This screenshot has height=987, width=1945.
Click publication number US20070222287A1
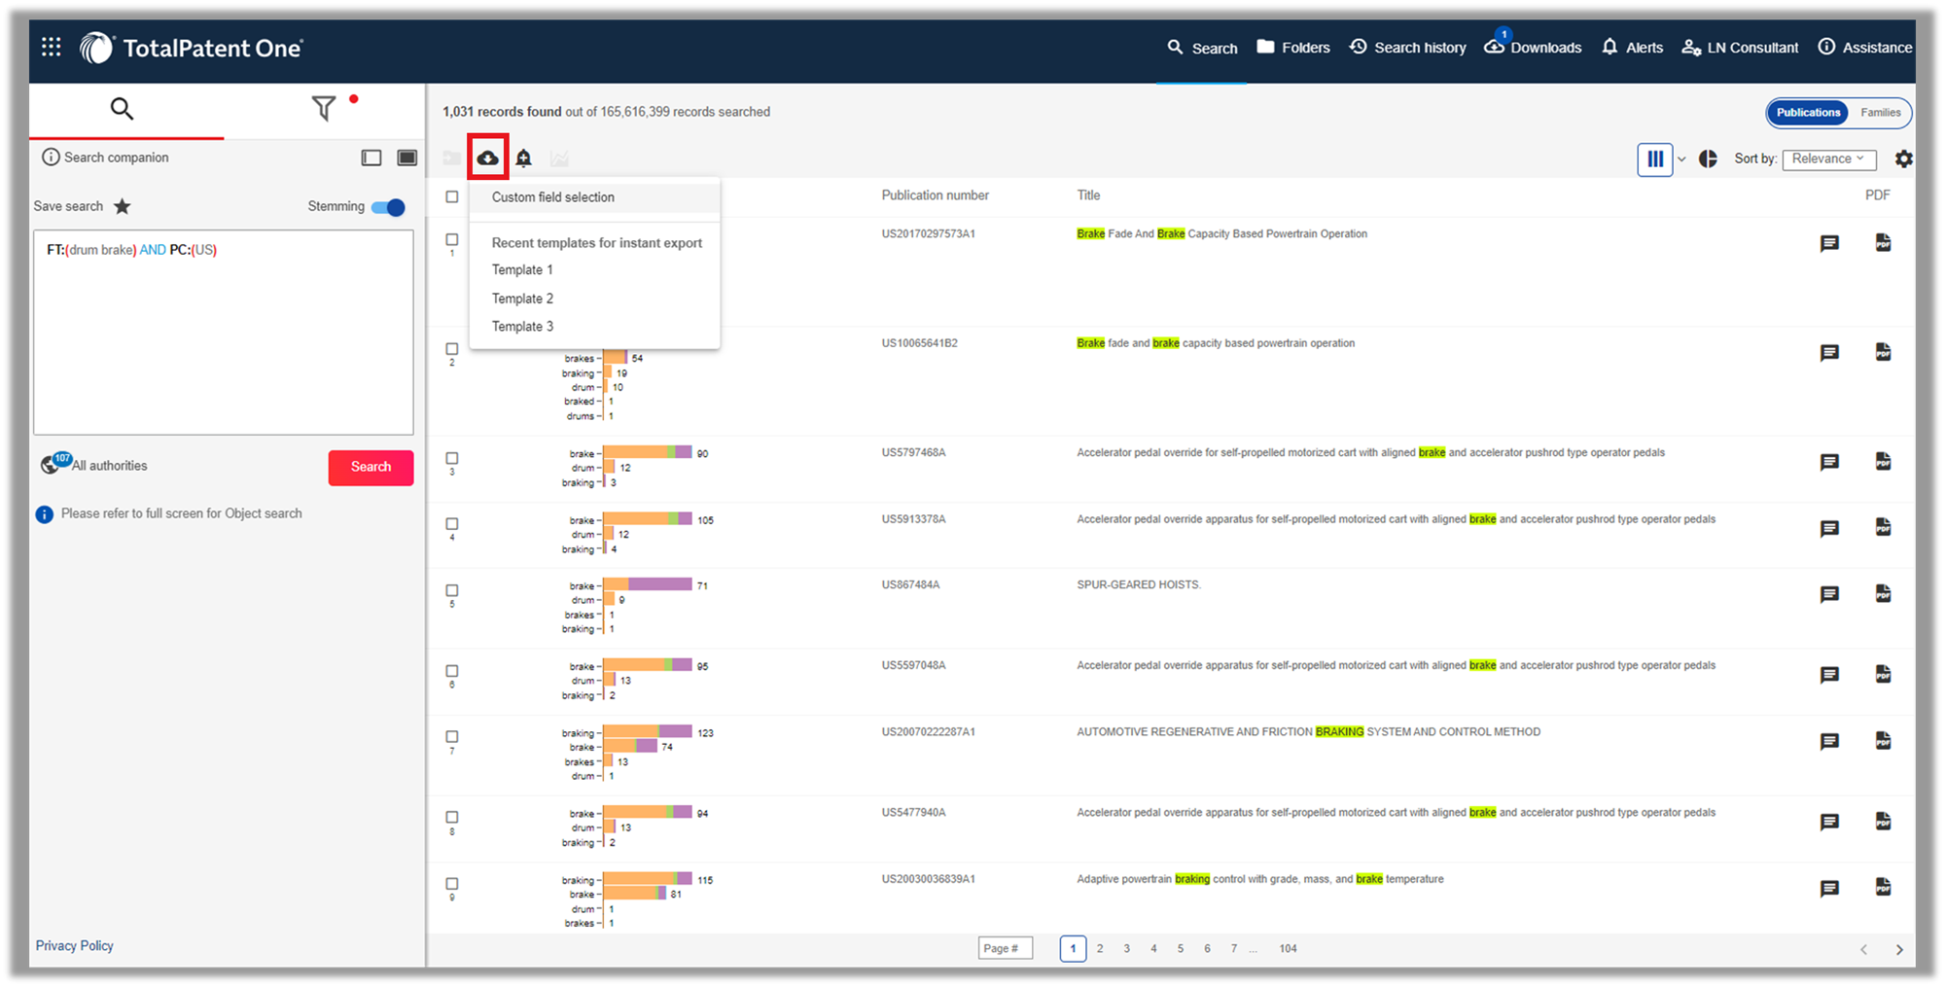[x=928, y=732]
